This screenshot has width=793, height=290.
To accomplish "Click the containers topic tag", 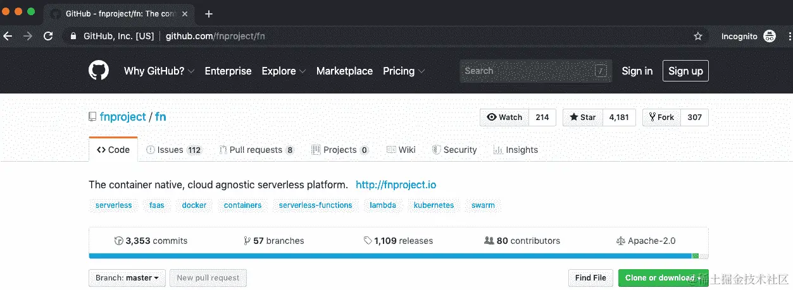I will pyautogui.click(x=243, y=205).
